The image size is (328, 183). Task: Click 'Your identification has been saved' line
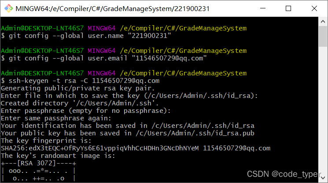click(128, 126)
